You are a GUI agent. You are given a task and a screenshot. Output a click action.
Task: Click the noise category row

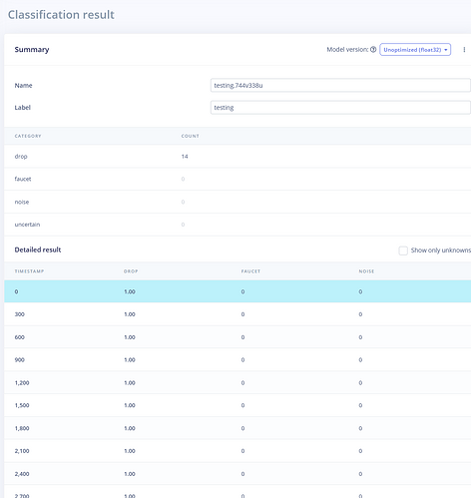pyautogui.click(x=237, y=202)
